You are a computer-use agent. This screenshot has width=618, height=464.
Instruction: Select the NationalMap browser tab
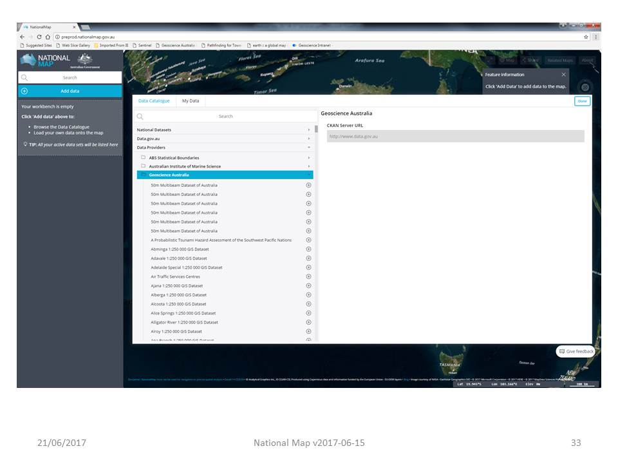click(x=47, y=27)
